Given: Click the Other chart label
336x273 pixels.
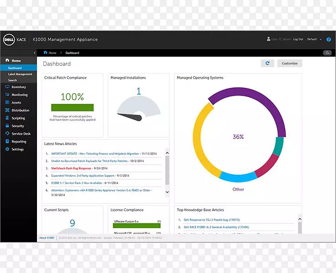Looking at the screenshot, I should click(x=238, y=189).
